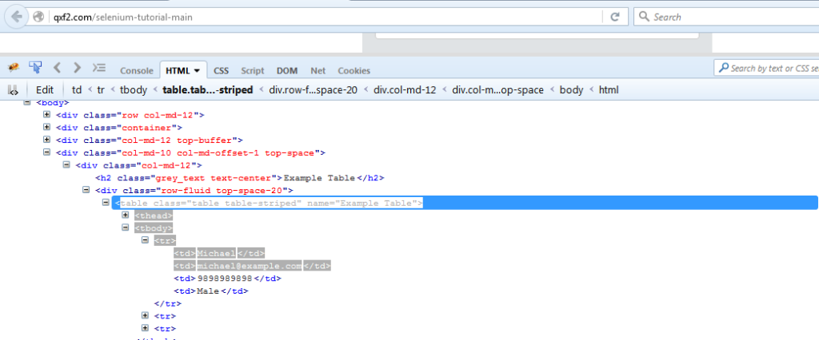Screen dimensions: 819x340
Task: Open the Firebug bug icon menu
Action: pyautogui.click(x=14, y=69)
